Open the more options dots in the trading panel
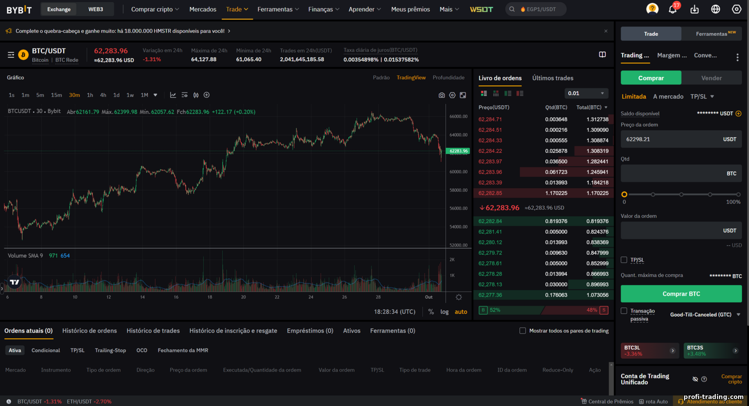Viewport: 749px width, 406px height. (738, 57)
